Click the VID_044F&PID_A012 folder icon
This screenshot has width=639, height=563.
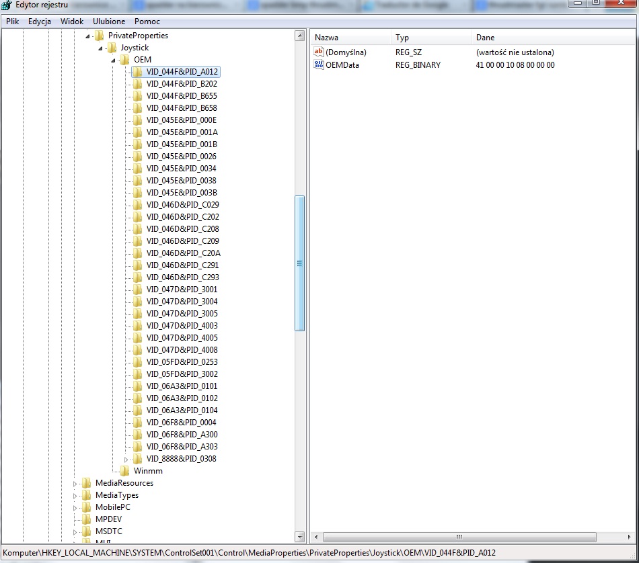(138, 72)
